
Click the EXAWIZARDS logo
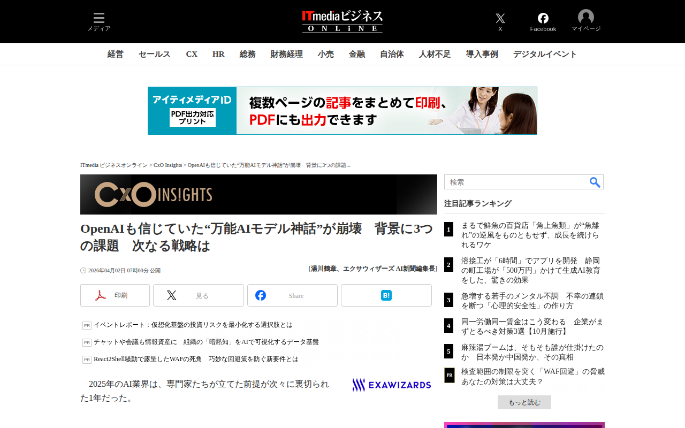[392, 385]
